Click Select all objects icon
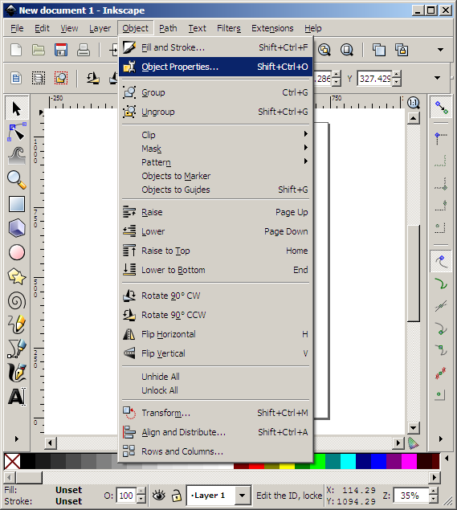 click(x=16, y=78)
